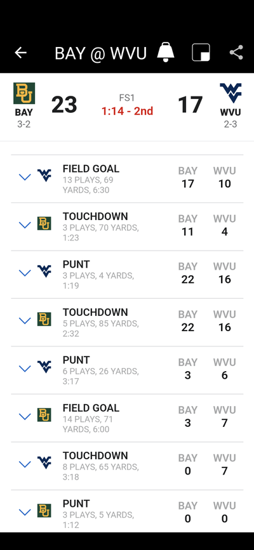Select Baylor score 23

(64, 105)
